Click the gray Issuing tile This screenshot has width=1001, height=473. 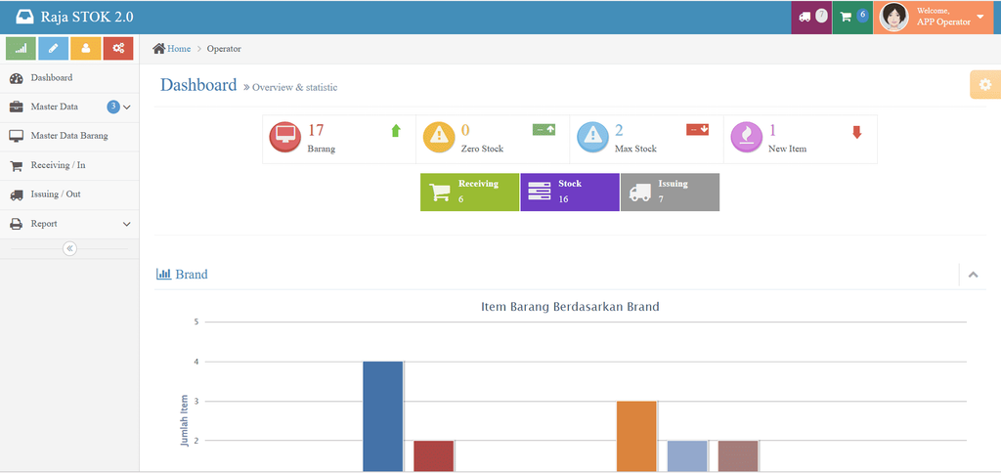670,193
